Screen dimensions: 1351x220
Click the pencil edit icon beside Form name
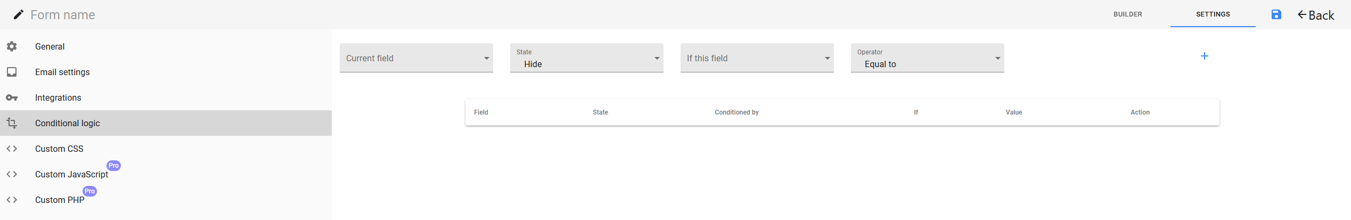pos(18,15)
